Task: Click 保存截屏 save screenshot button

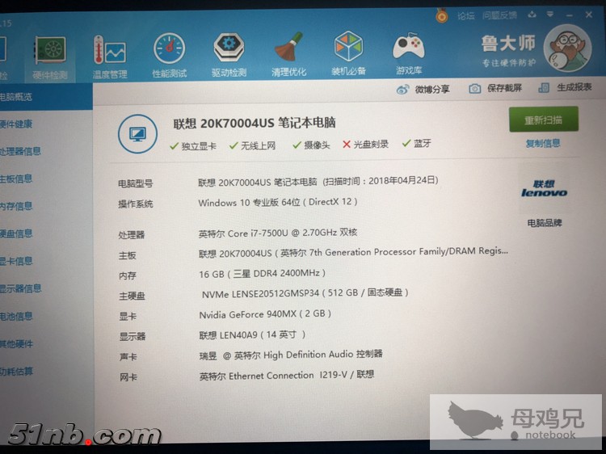Action: 495,88
